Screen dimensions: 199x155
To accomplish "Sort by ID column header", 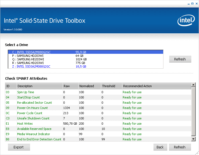I will click(11, 86).
